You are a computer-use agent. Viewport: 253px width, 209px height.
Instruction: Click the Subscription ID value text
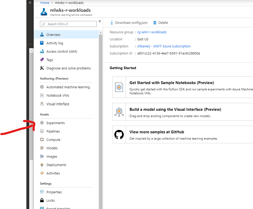(169, 53)
